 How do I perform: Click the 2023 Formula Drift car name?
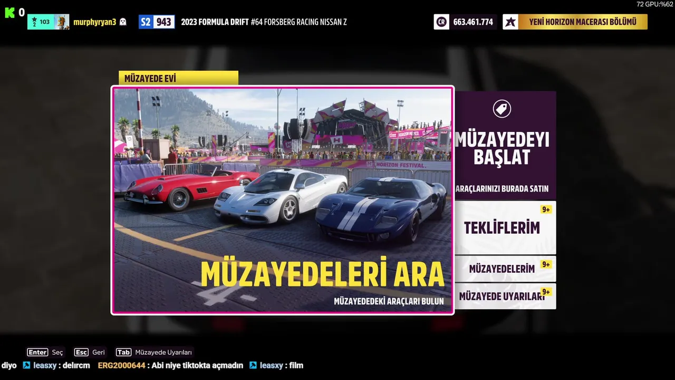[264, 22]
